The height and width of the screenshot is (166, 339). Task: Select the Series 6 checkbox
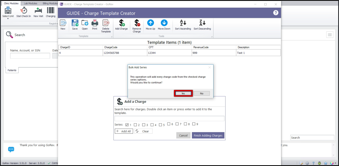pos(169,124)
